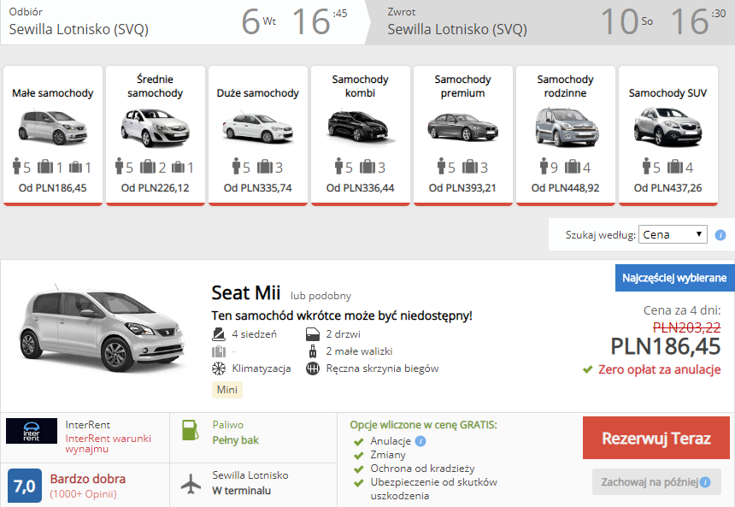This screenshot has width=735, height=507.
Task: Click Rezerwuj Teraz button
Action: coord(656,438)
